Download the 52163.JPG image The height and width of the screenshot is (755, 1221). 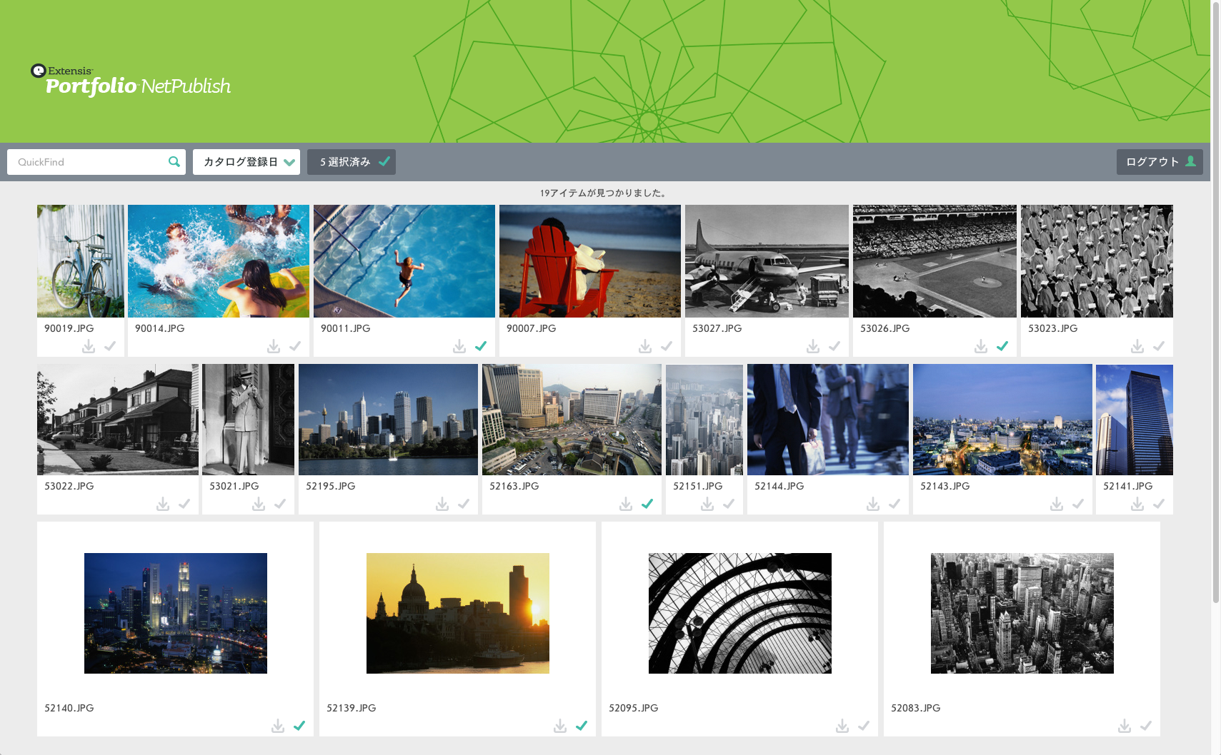point(626,504)
